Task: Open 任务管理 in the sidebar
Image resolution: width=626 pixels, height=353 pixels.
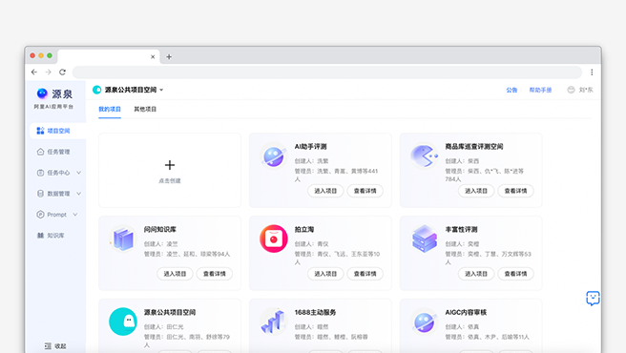Action: coord(58,152)
